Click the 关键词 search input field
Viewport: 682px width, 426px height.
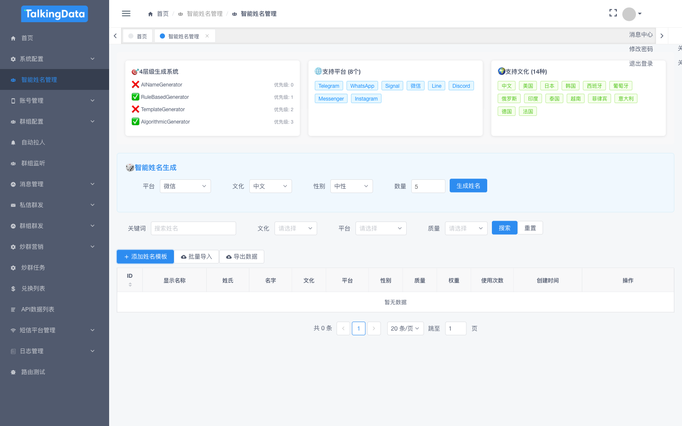(x=193, y=228)
